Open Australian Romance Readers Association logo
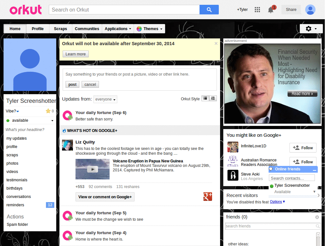The width and height of the screenshot is (329, 246). (x=233, y=161)
